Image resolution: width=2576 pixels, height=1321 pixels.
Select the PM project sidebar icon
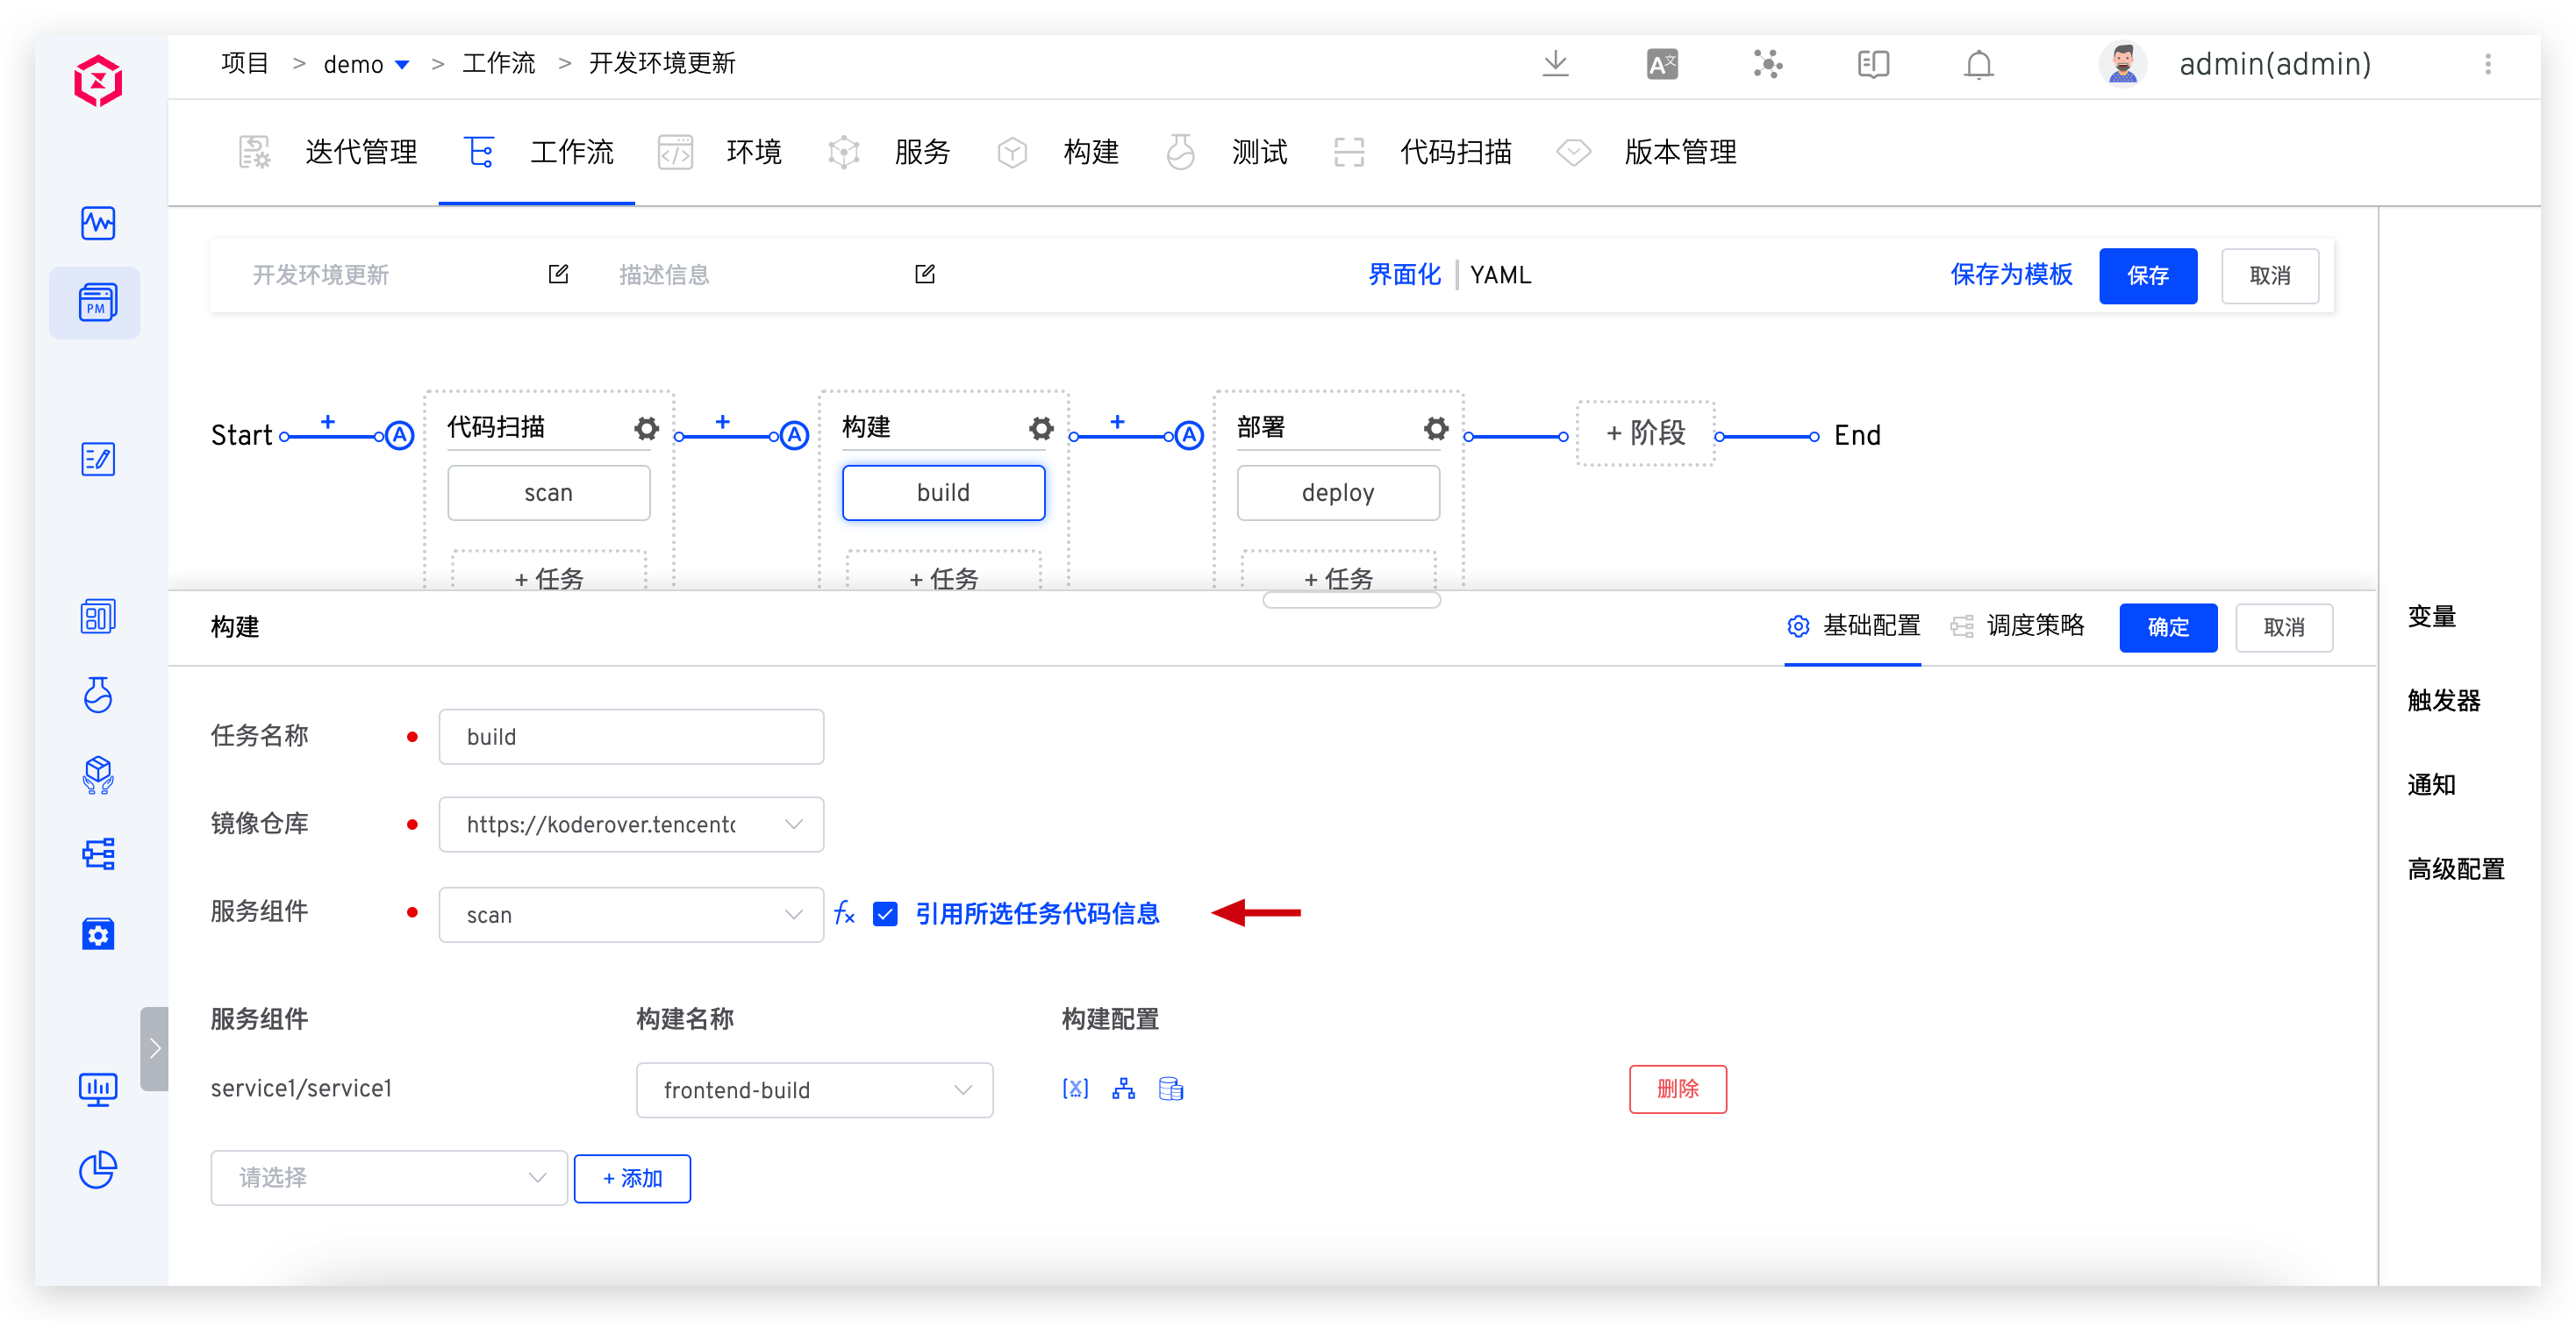pos(98,303)
